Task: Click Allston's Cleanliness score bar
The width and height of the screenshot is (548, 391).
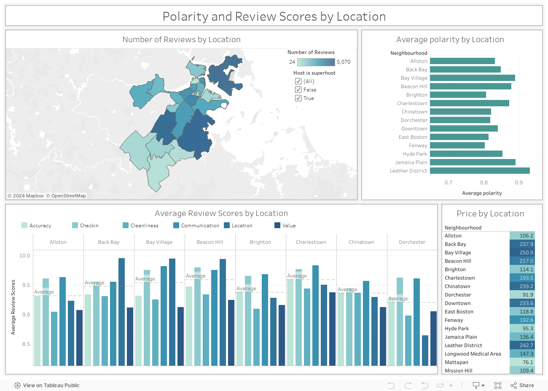Action: [x=54, y=339]
